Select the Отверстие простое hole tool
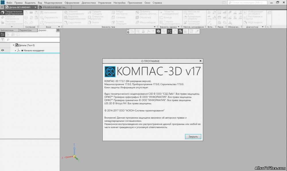This screenshot has width=287, height=171. [x=96, y=17]
